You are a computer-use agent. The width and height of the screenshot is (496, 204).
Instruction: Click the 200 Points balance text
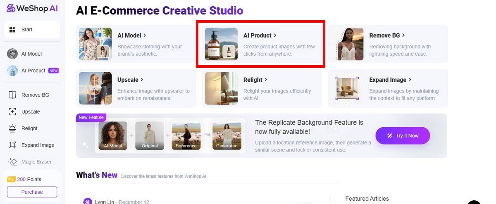click(29, 179)
